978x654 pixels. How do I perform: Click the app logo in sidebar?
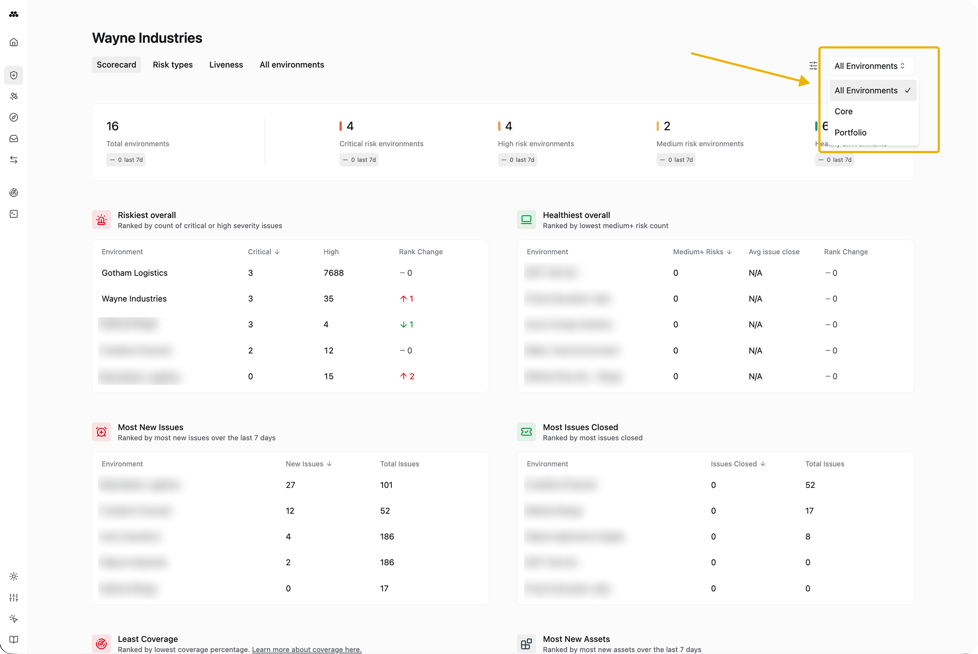point(14,14)
